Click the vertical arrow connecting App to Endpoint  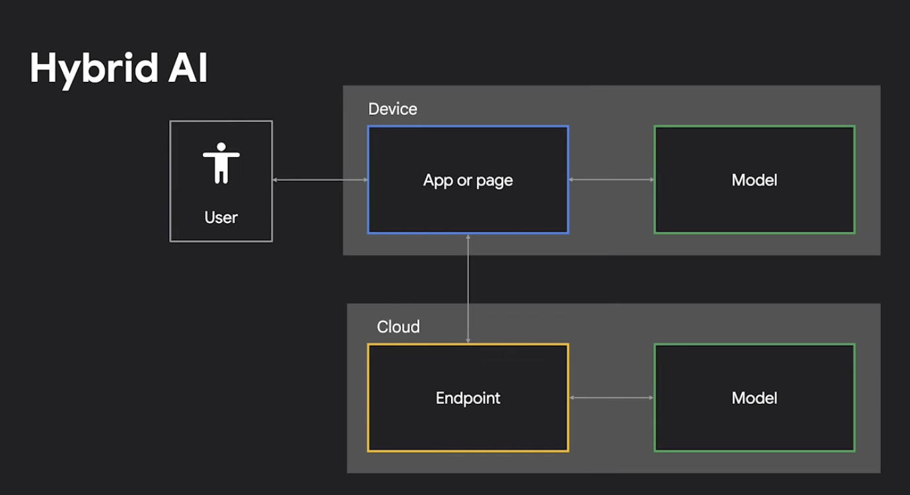tap(468, 288)
